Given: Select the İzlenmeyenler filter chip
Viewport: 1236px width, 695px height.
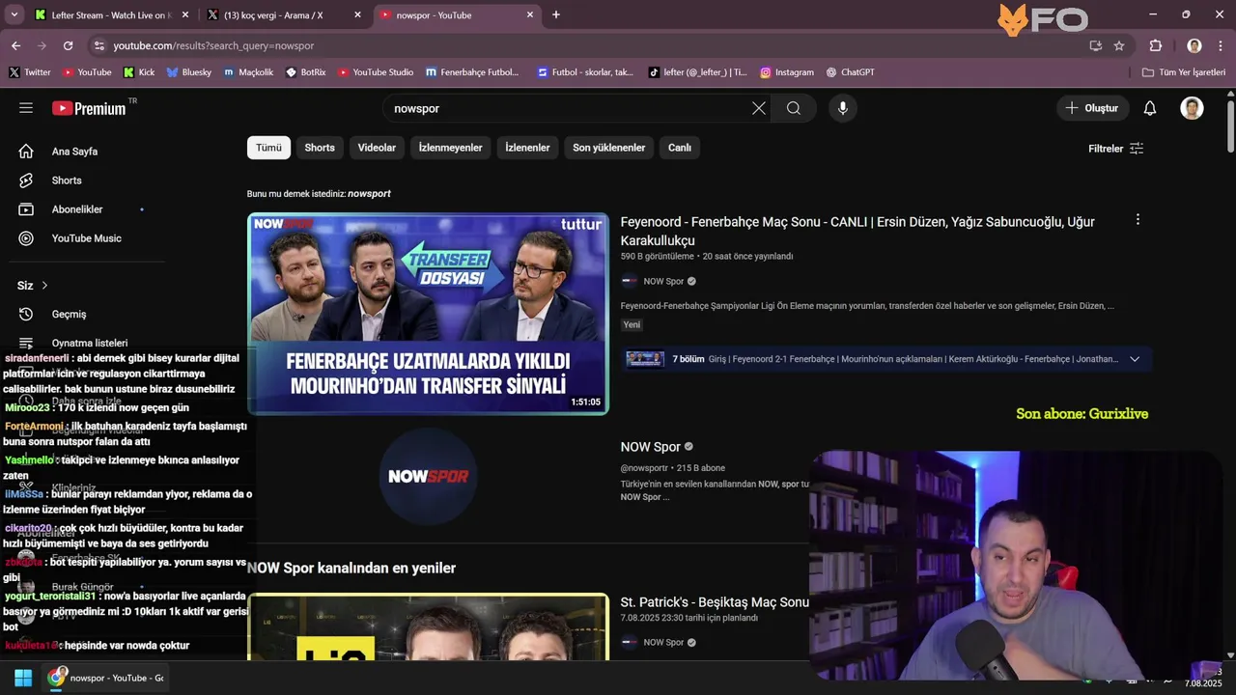Looking at the screenshot, I should point(450,148).
